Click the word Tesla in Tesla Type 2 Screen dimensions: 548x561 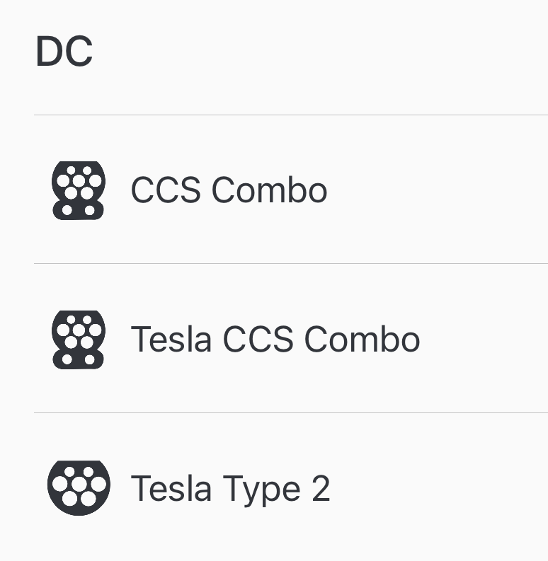(171, 488)
